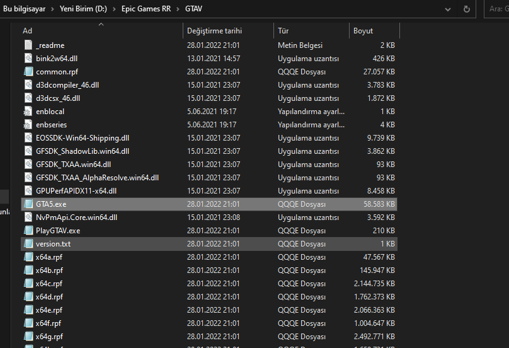Image resolution: width=509 pixels, height=348 pixels.
Task: Click the _readme text document icon
Action: (28, 45)
